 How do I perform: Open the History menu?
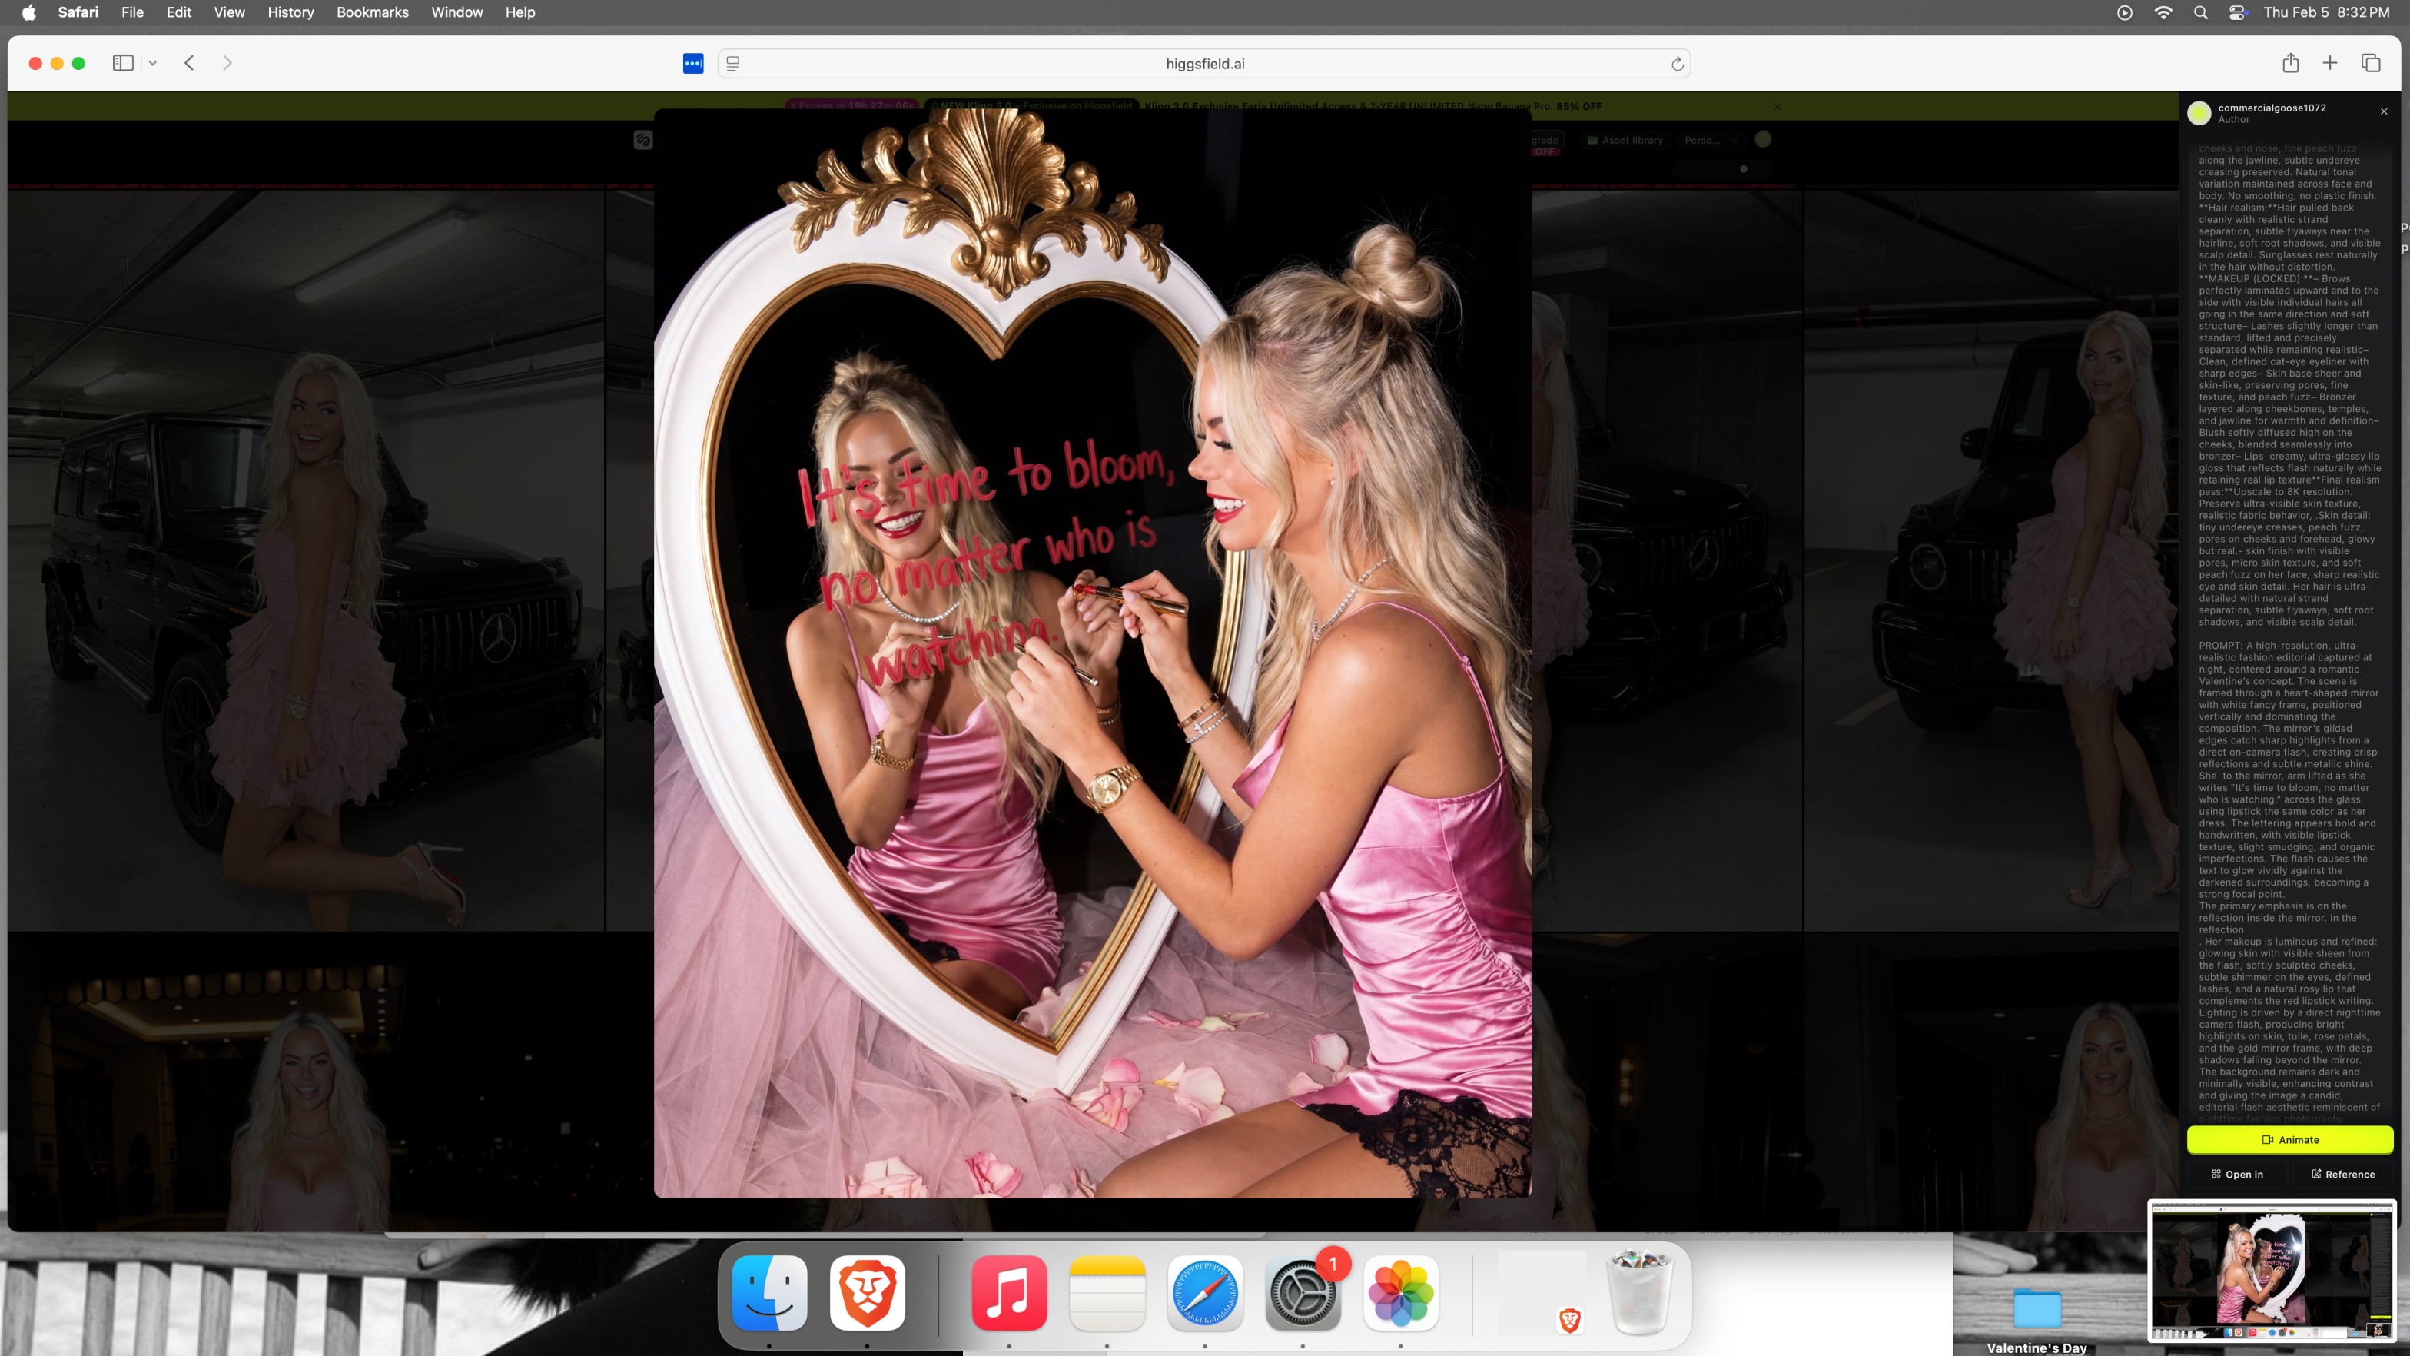coord(290,12)
